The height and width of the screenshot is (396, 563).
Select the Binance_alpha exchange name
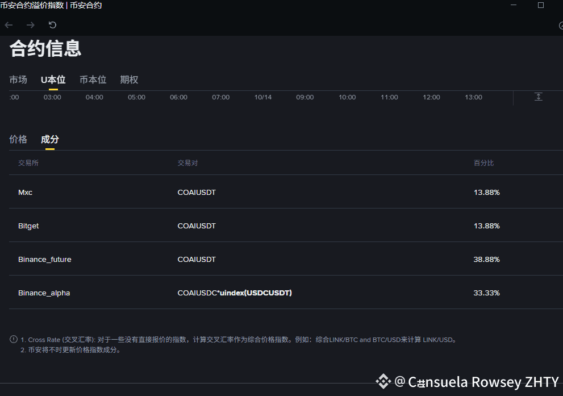pyautogui.click(x=44, y=293)
